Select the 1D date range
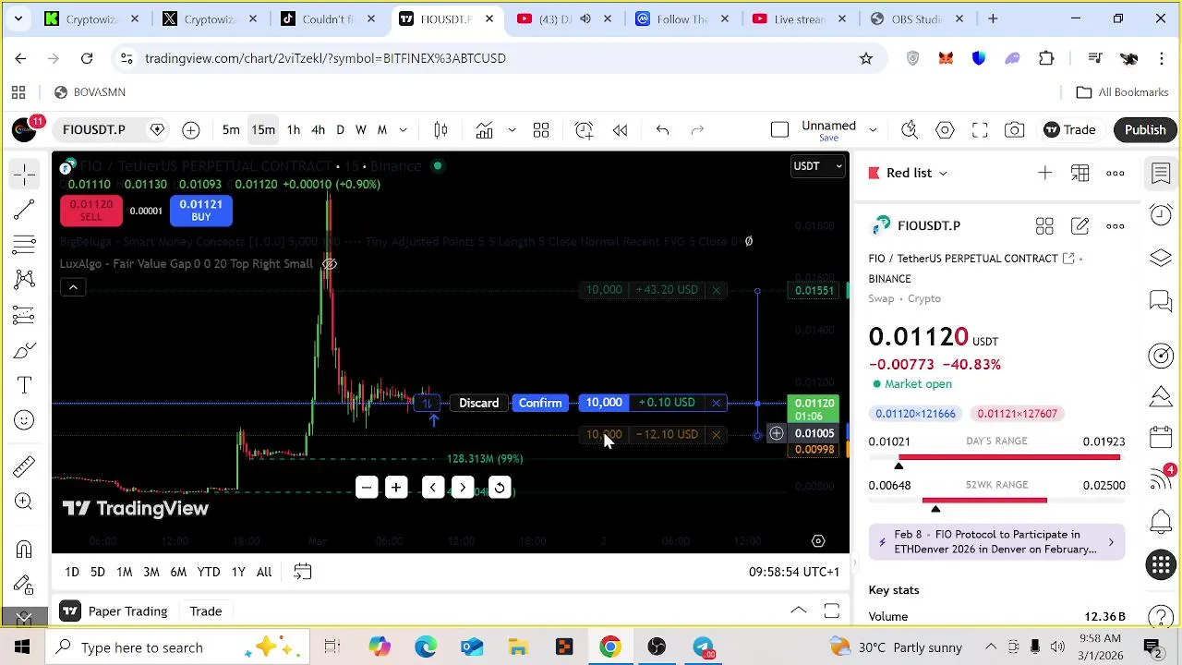Screen dimensions: 1182x665 pos(72,572)
